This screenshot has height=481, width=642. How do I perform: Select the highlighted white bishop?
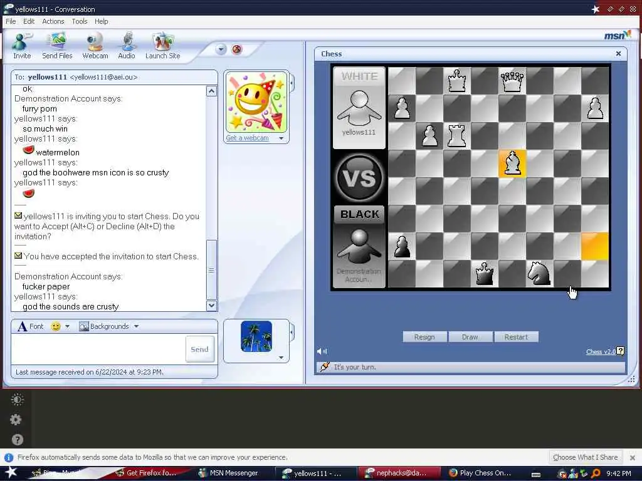tap(512, 163)
